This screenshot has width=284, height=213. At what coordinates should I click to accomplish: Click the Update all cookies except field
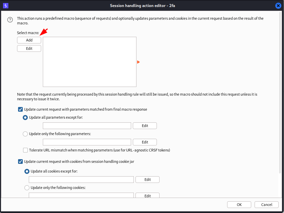point(81,180)
